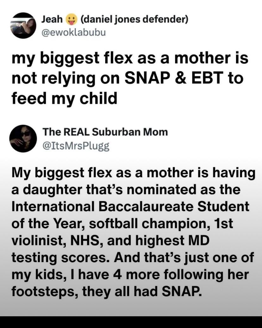
Task: Click "testing scores" in the reply
Action: [62, 258]
